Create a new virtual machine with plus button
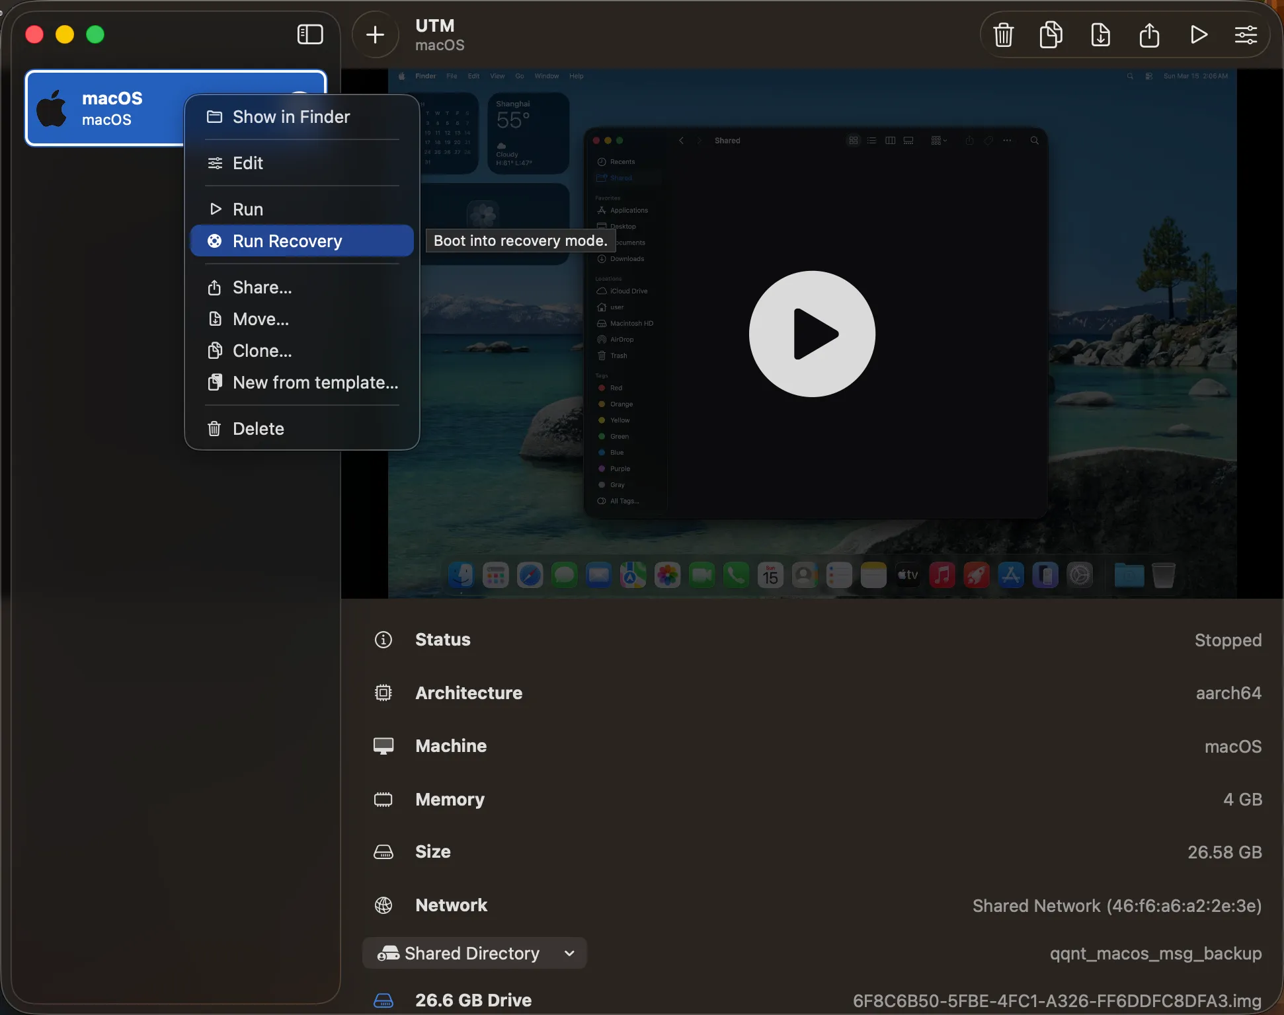 [x=375, y=34]
